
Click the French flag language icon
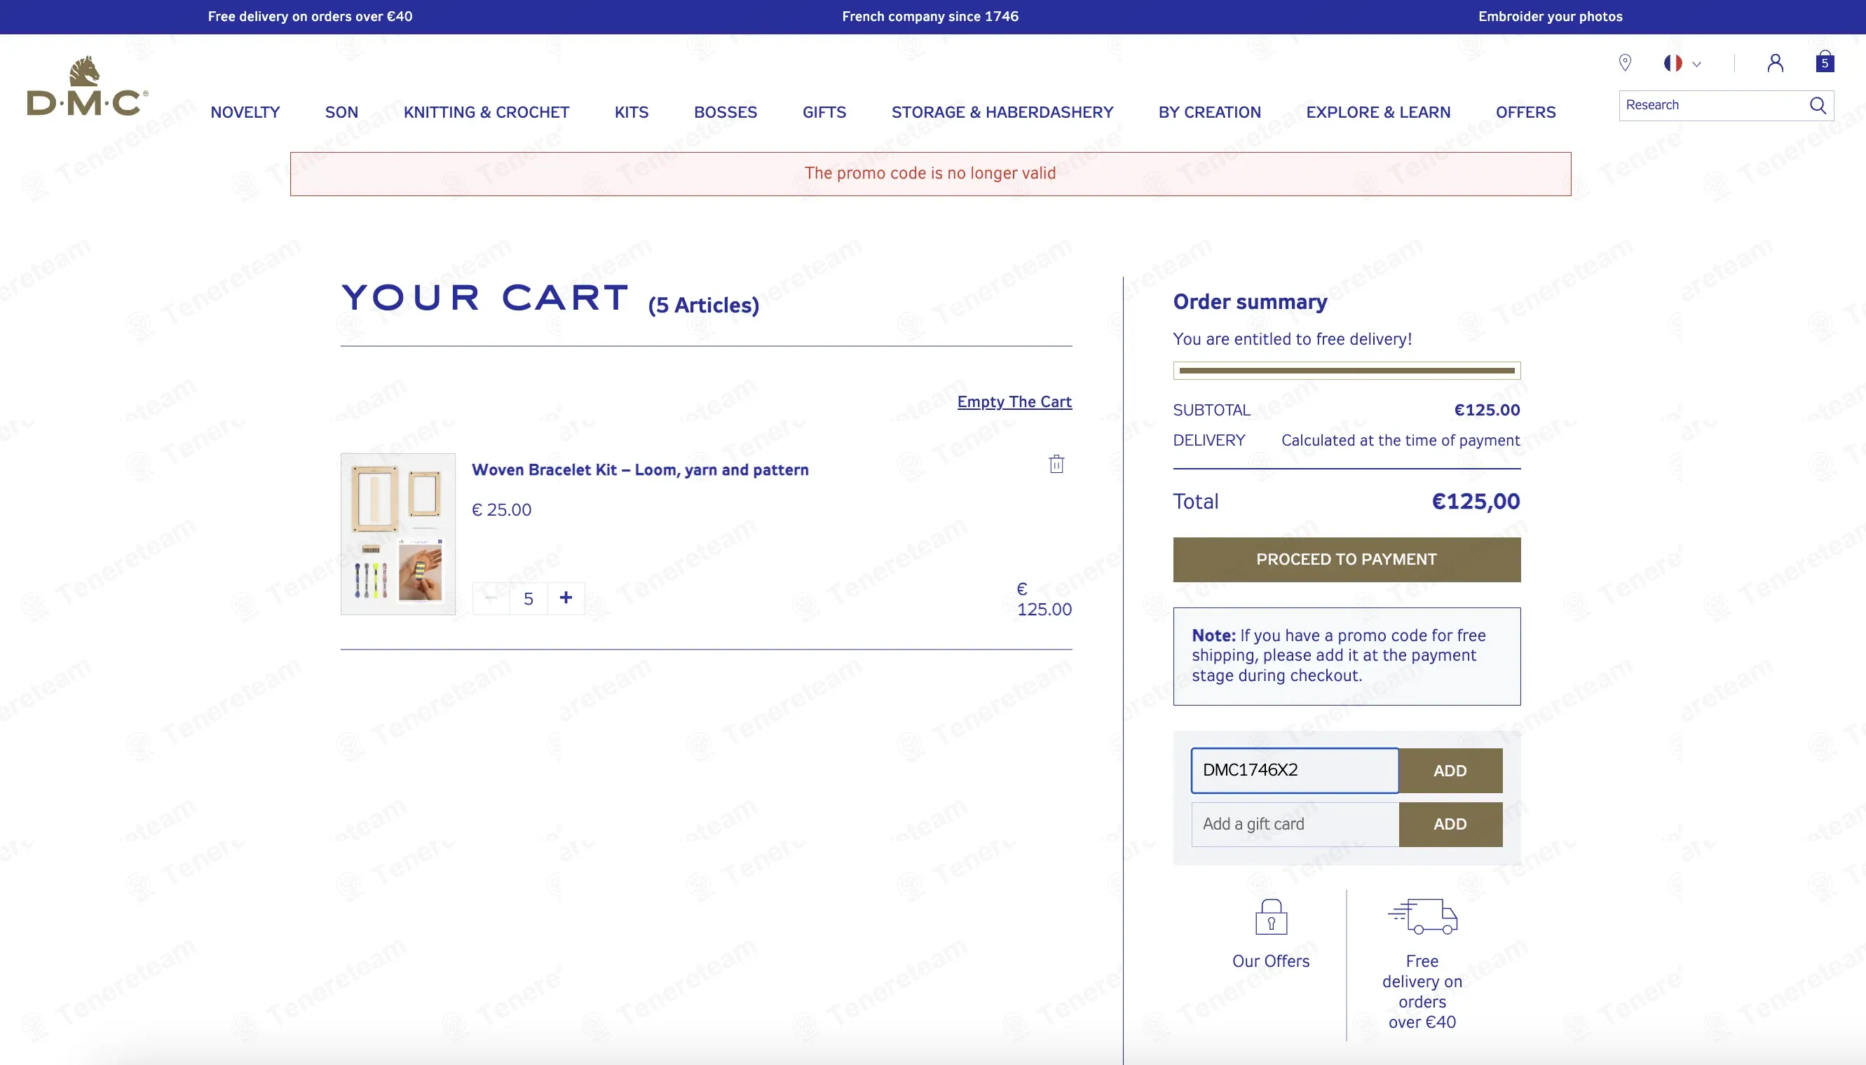pyautogui.click(x=1673, y=63)
